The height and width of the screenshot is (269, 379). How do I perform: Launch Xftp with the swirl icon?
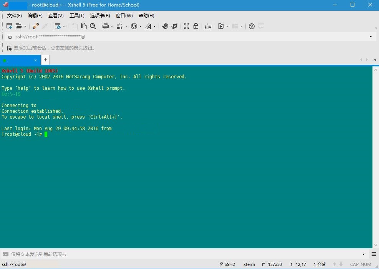[165, 26]
